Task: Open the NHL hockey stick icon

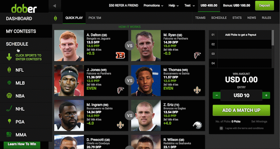Action: tap(9, 108)
